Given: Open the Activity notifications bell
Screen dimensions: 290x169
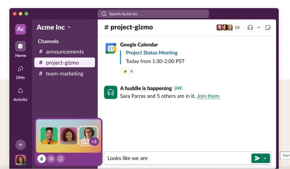Looking at the screenshot, I should (x=21, y=95).
